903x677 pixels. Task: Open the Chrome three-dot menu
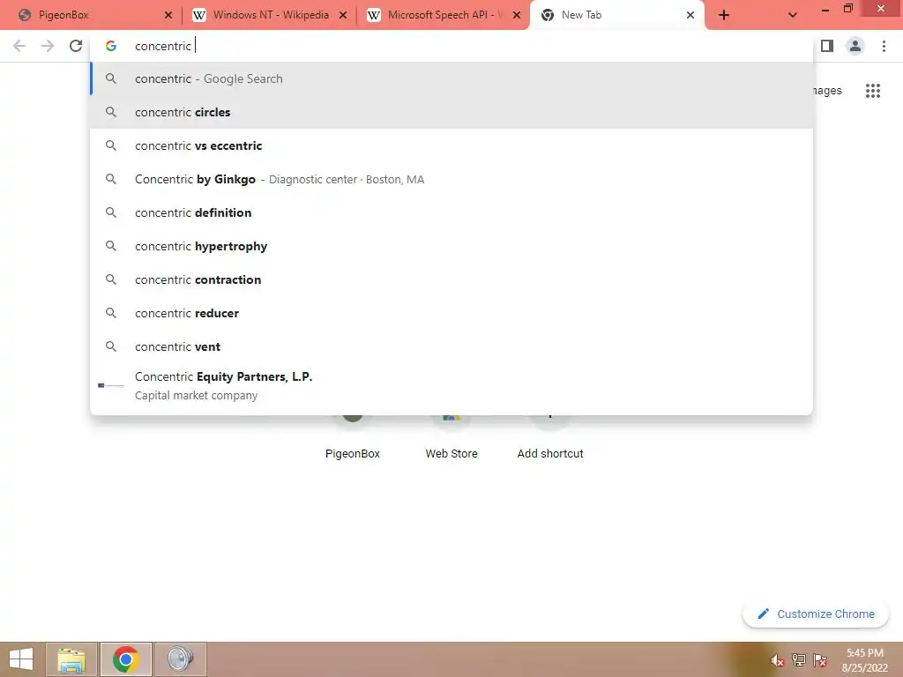click(x=884, y=46)
